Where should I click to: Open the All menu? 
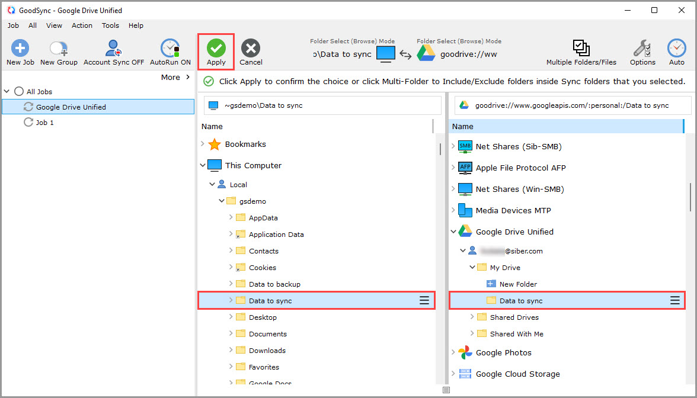(33, 25)
